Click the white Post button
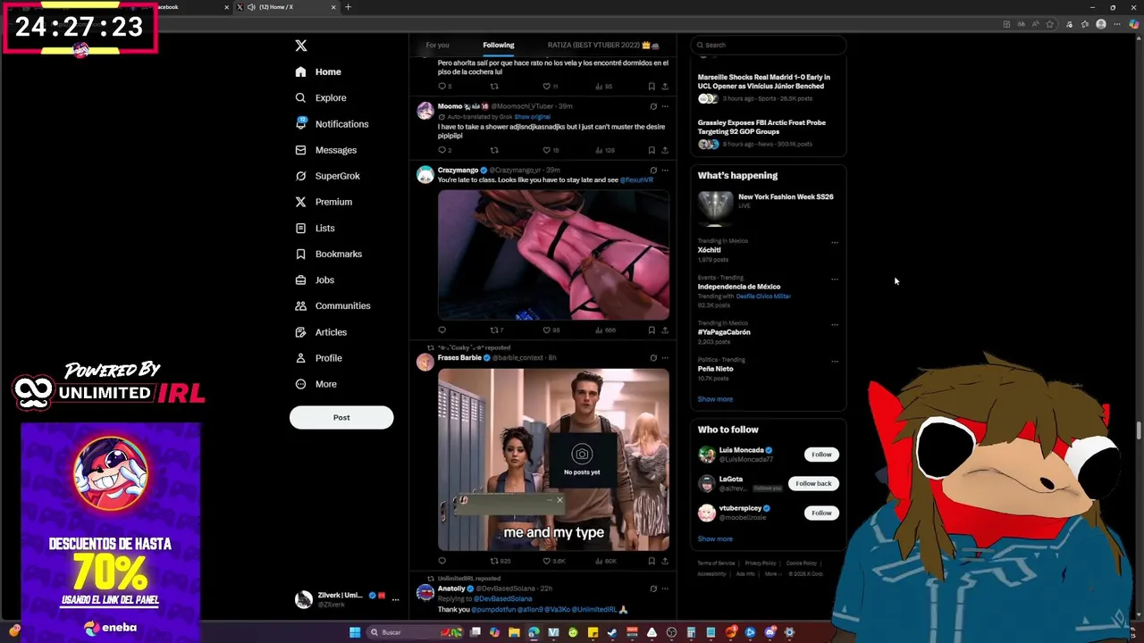1144x643 pixels. click(x=341, y=417)
